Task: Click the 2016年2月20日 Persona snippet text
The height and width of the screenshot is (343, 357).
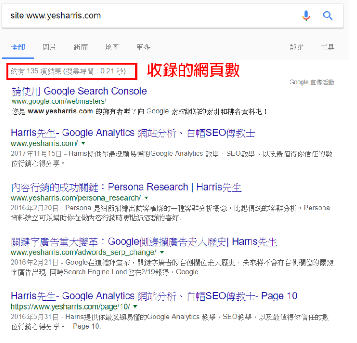Action: click(170, 213)
